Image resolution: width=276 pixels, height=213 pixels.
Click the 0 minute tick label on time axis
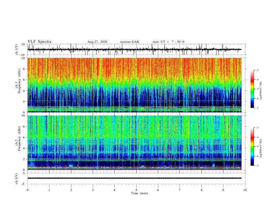tap(28, 190)
